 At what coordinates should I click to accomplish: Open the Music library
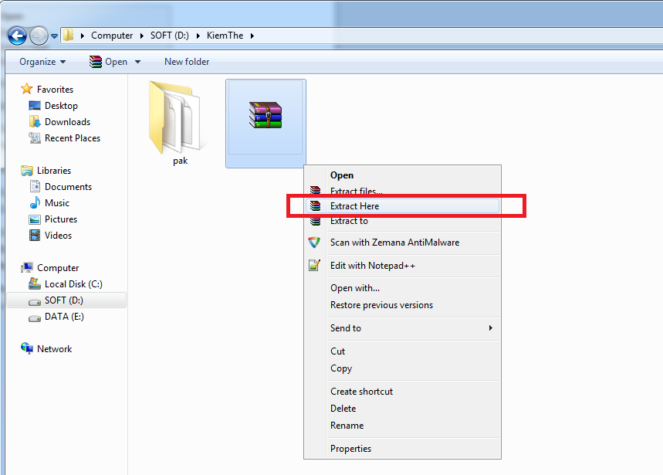coord(57,203)
